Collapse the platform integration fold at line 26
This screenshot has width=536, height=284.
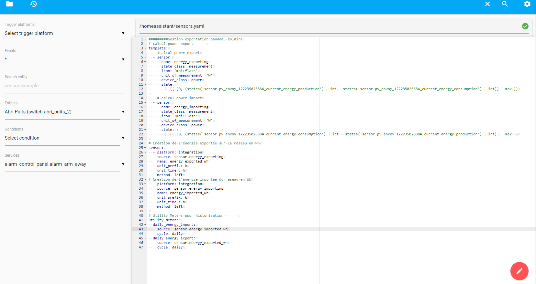145,152
